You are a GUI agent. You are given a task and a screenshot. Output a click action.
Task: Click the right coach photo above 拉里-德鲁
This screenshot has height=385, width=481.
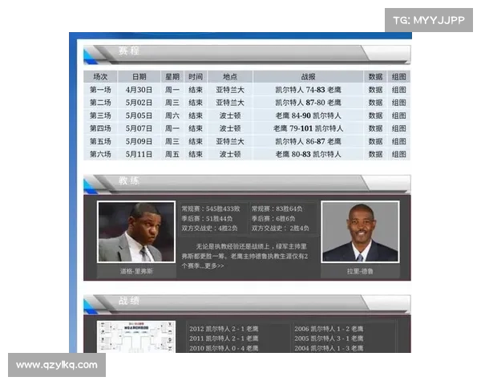pyautogui.click(x=360, y=232)
